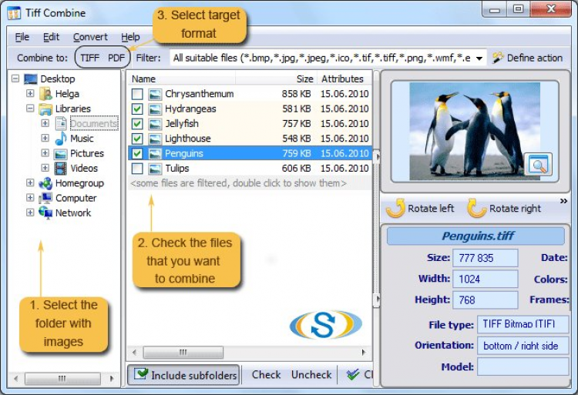Expand the Pictures folder node

point(45,153)
